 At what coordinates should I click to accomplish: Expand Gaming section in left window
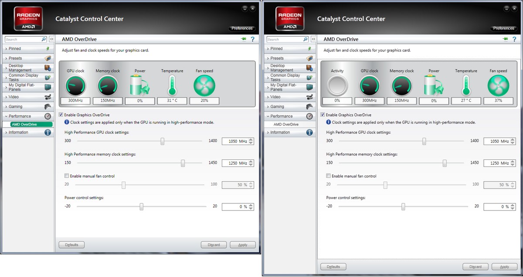(x=28, y=106)
